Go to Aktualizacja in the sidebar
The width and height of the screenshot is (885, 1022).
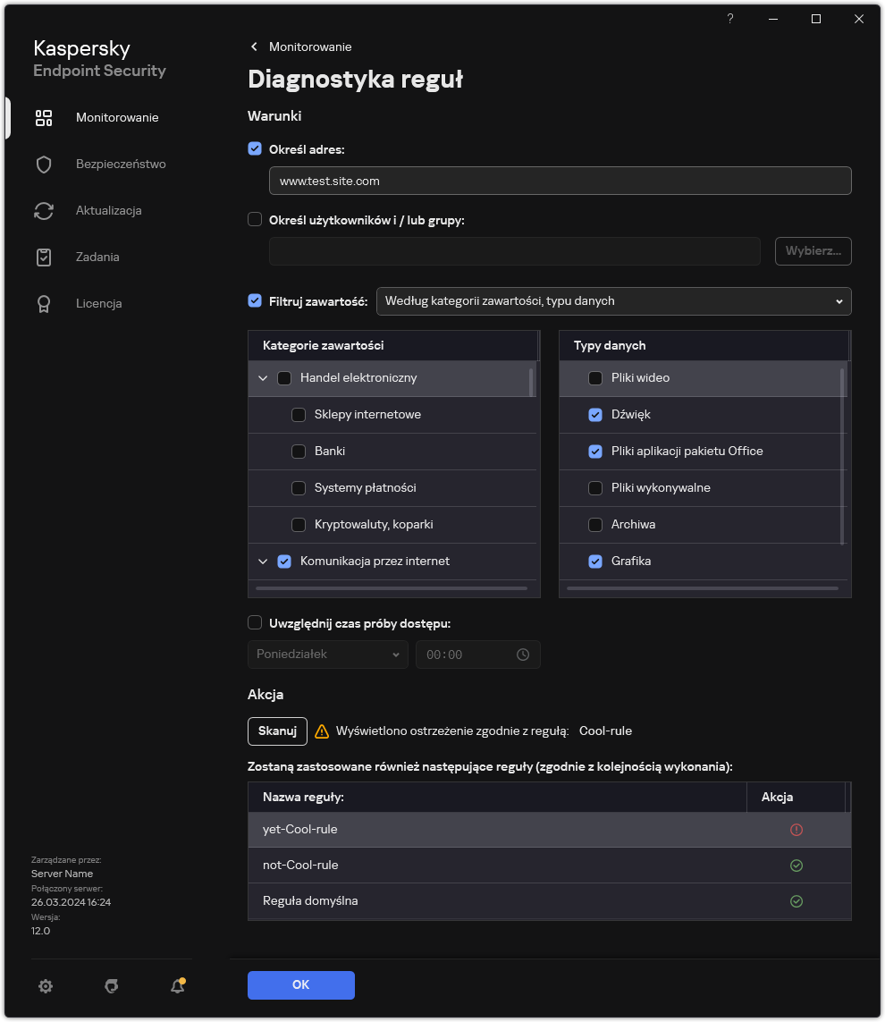coord(108,211)
